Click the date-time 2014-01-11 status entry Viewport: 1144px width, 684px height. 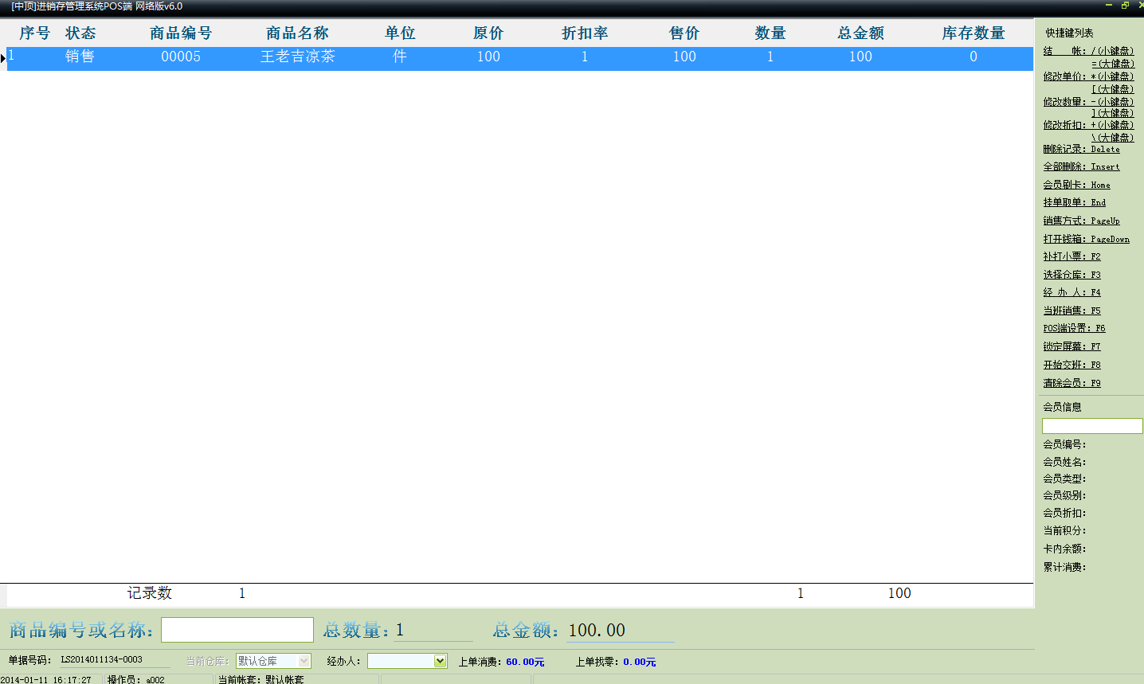(x=46, y=679)
